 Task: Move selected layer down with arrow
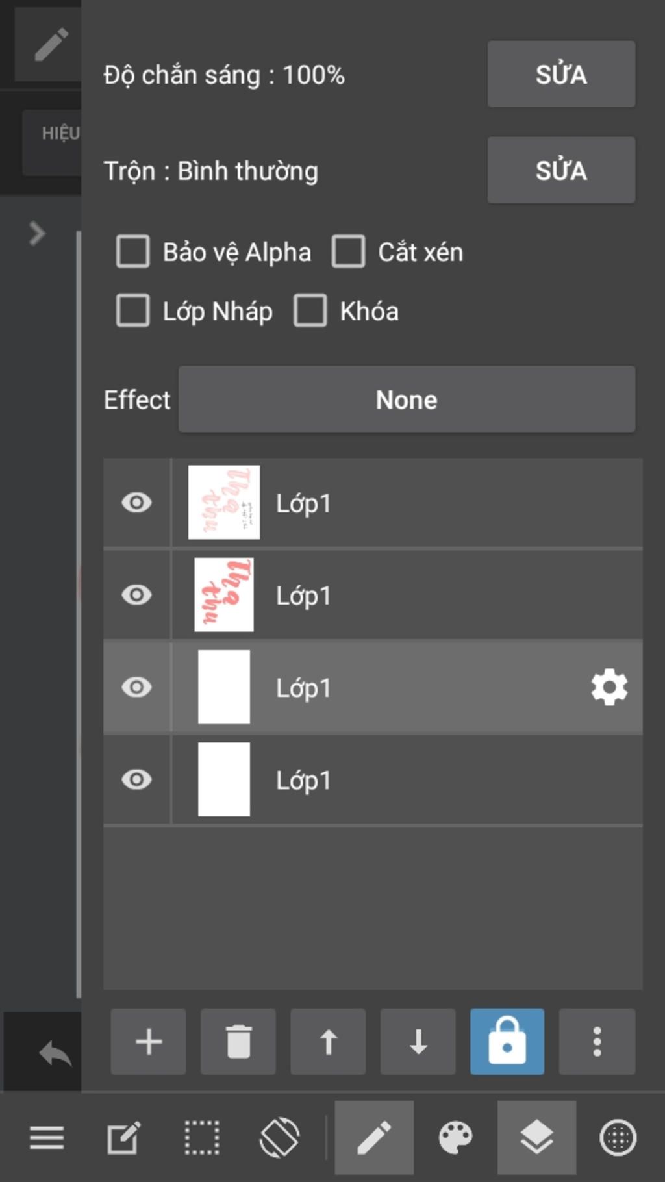pyautogui.click(x=418, y=1042)
